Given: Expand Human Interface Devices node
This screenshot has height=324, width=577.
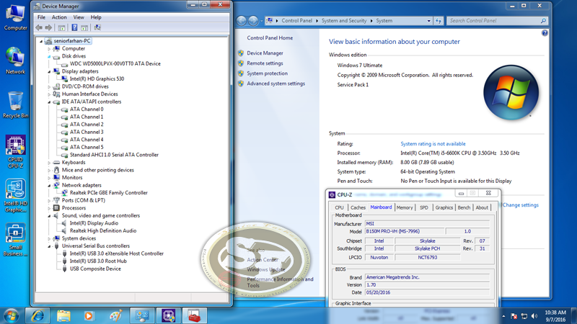Looking at the screenshot, I should tap(49, 94).
